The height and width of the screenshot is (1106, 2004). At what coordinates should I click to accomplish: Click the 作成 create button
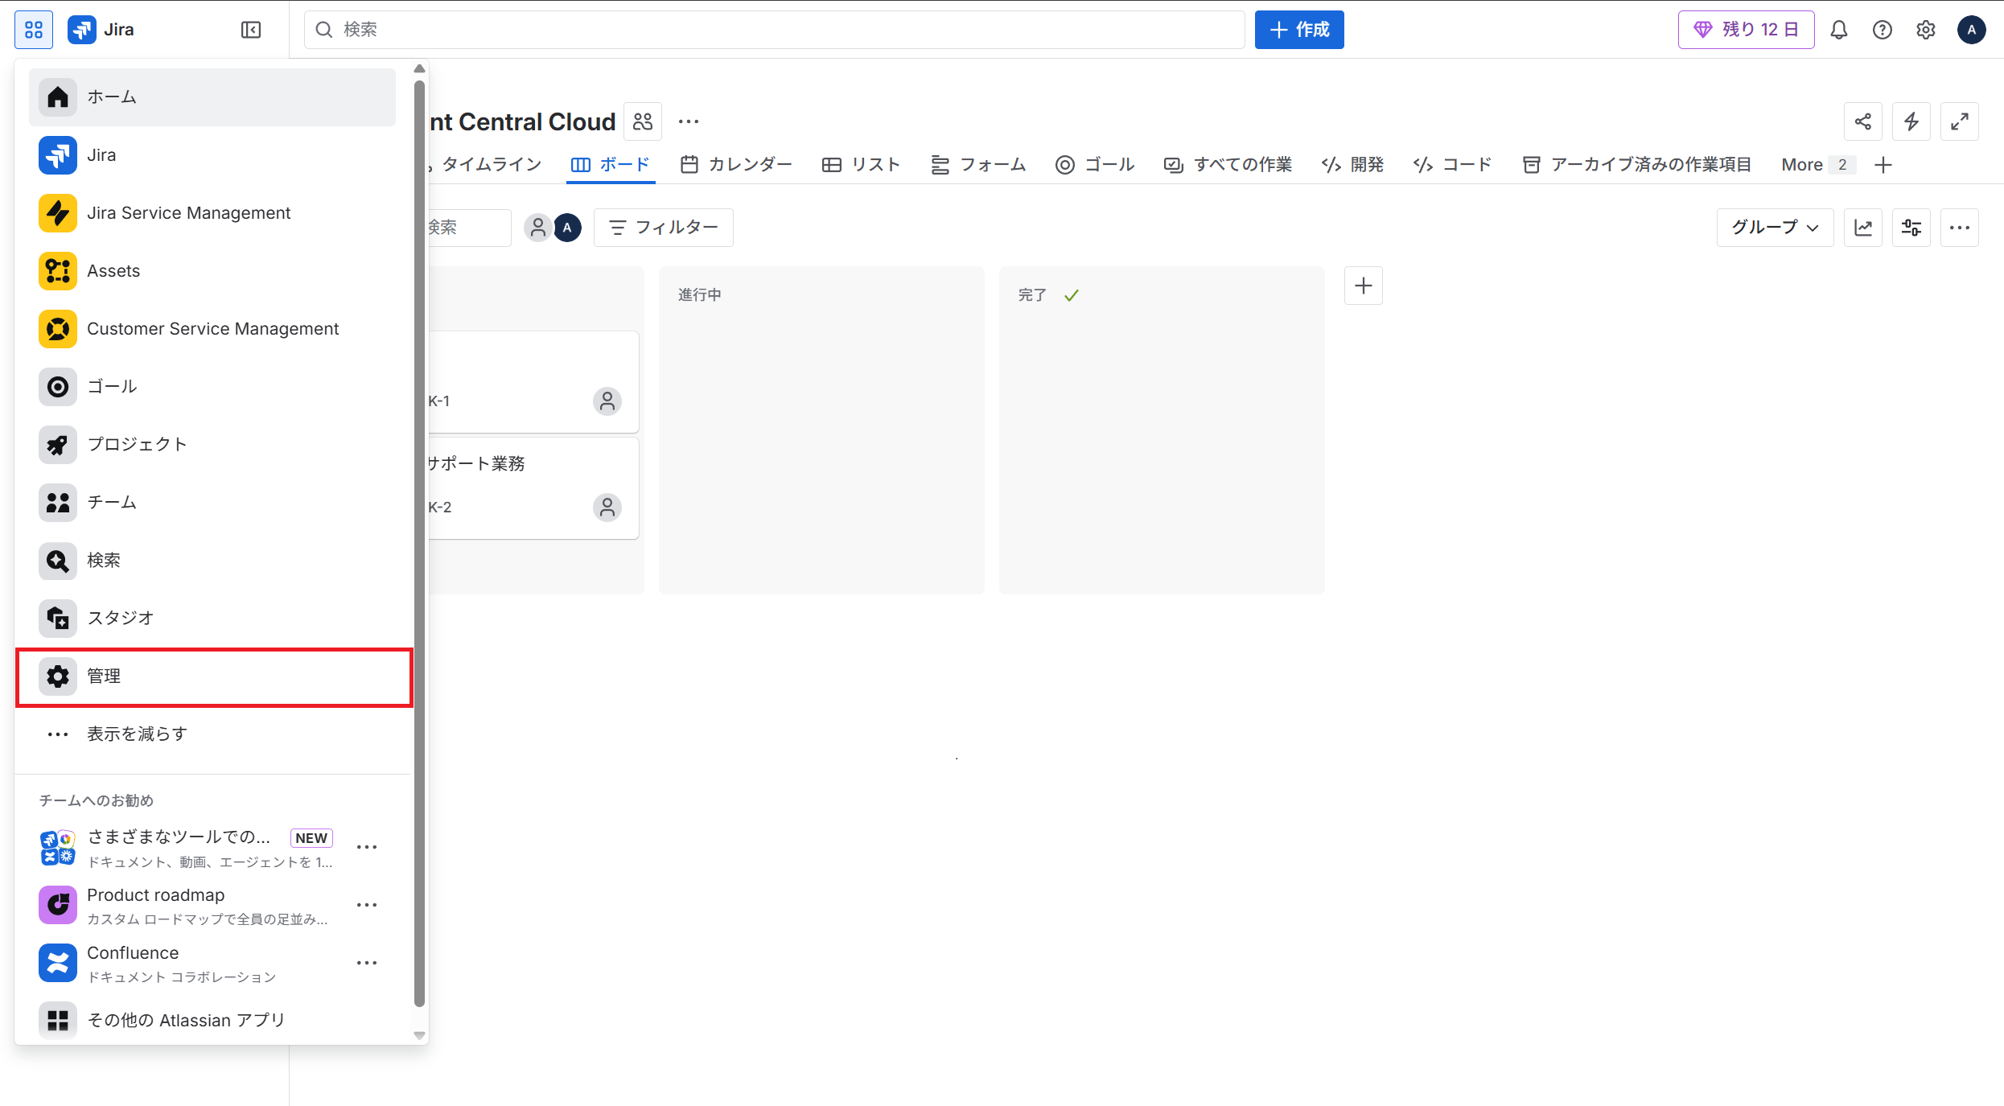coord(1299,30)
